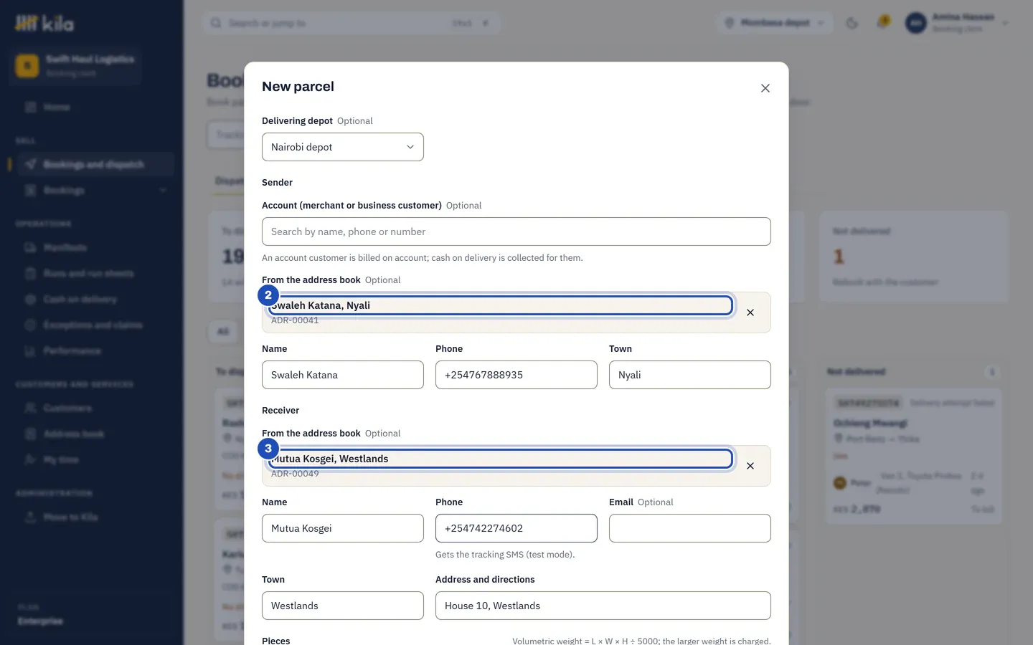Edit receiver Town field Westlands
Image resolution: width=1033 pixels, height=645 pixels.
tap(343, 606)
